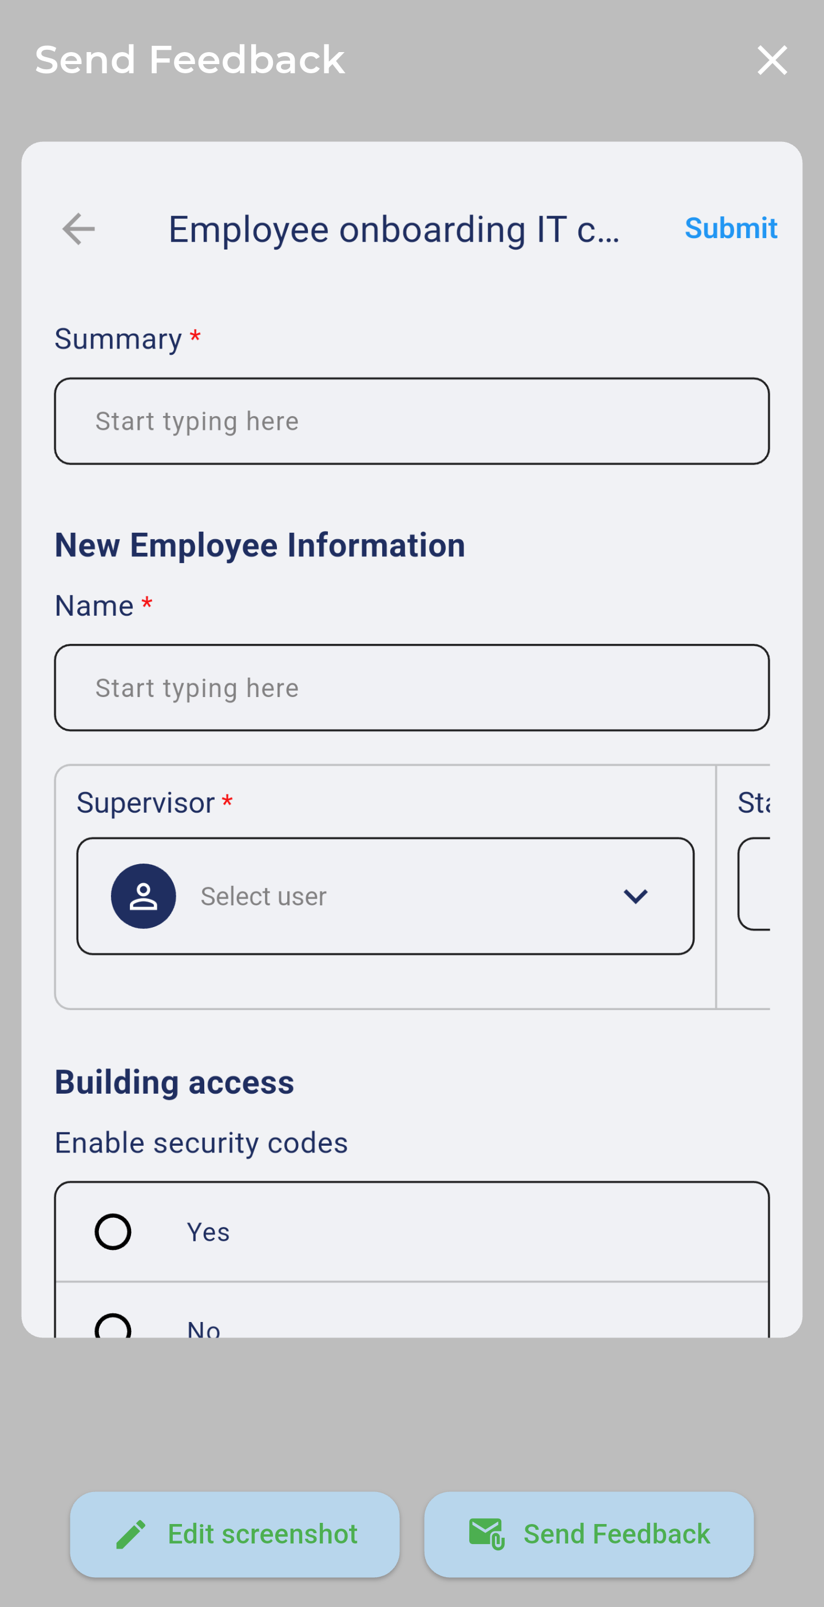Click the Submit link
This screenshot has height=1607, width=824.
730,228
